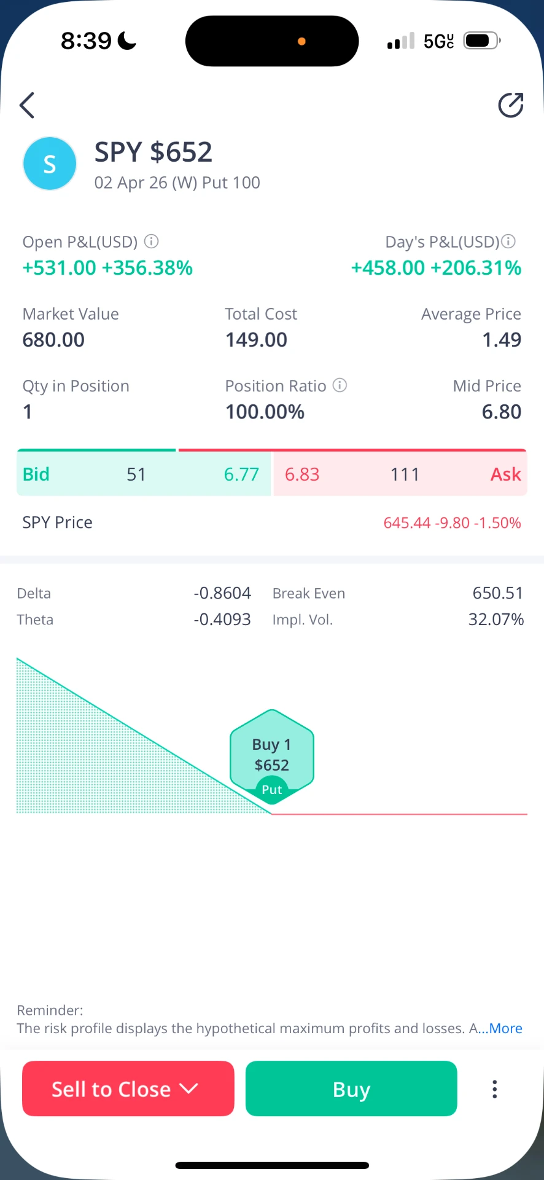The image size is (544, 1180).
Task: Tap the Ask price 6.83
Action: tap(302, 474)
